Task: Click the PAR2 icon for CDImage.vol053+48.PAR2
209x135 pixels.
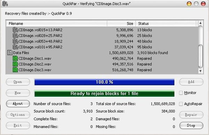Action: click(15, 41)
